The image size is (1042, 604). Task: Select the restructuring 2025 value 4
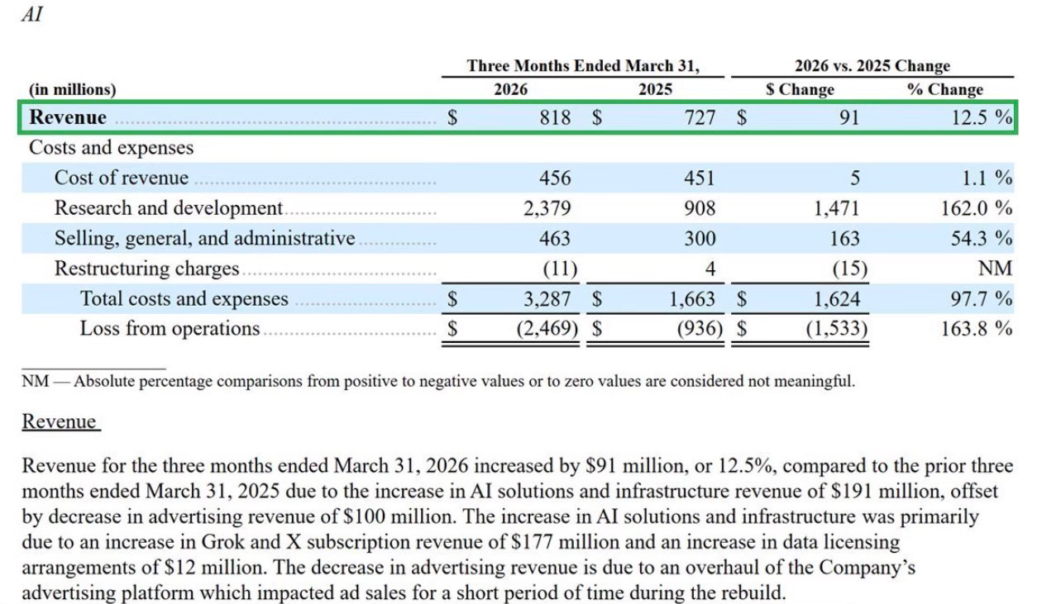click(x=710, y=269)
